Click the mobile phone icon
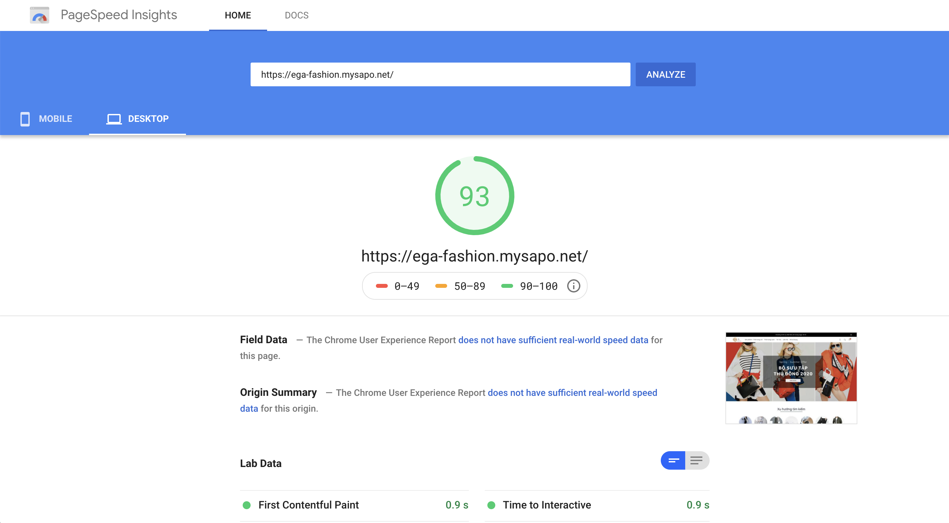 pyautogui.click(x=25, y=119)
